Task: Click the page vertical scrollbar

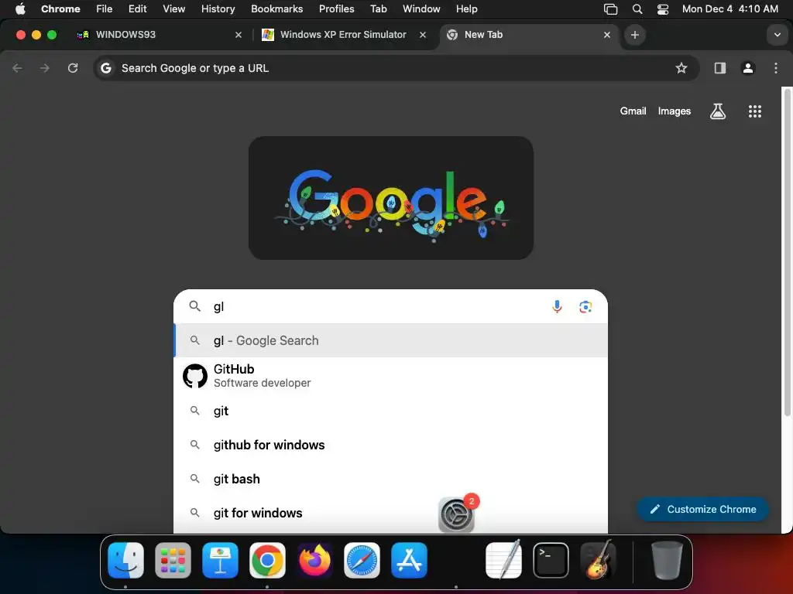Action: 787,253
